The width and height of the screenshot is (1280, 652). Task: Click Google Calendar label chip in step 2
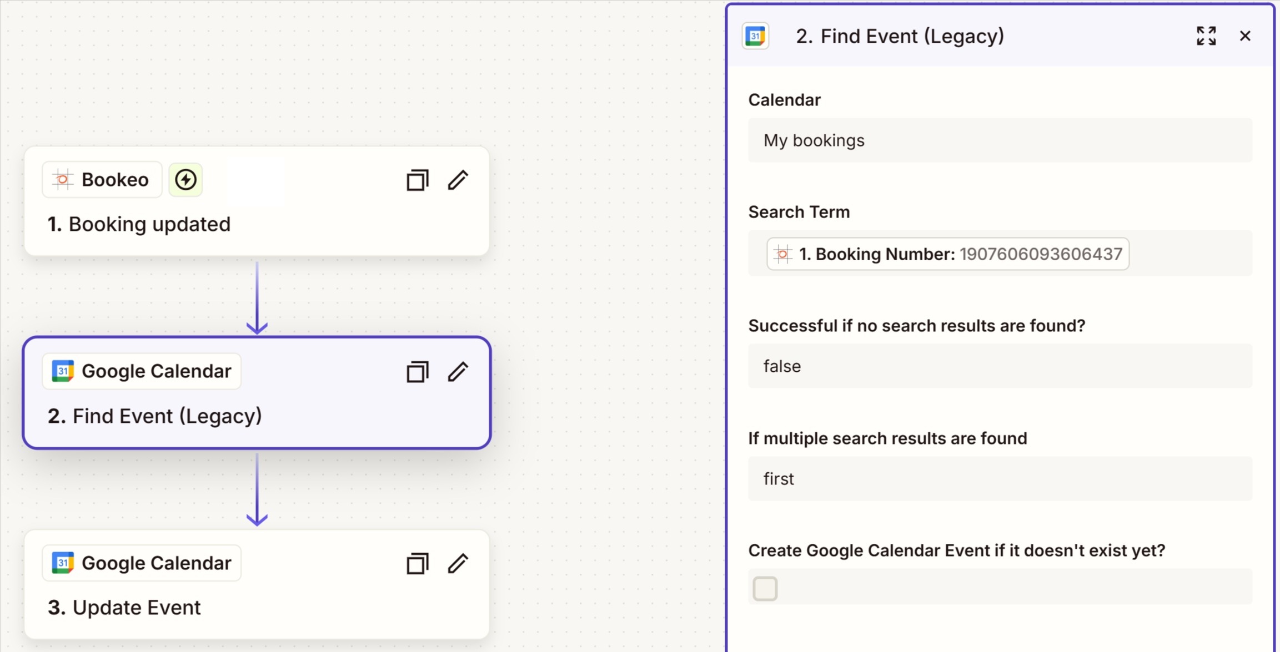coord(142,371)
